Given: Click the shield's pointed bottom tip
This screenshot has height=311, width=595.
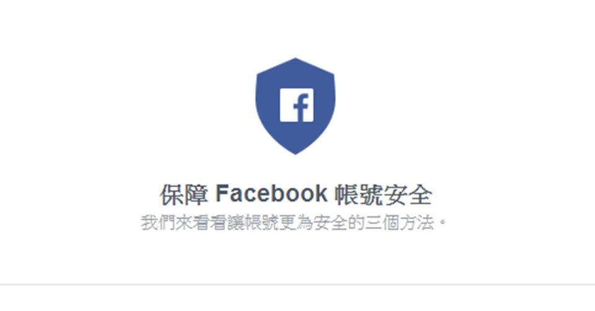Looking at the screenshot, I should [295, 151].
